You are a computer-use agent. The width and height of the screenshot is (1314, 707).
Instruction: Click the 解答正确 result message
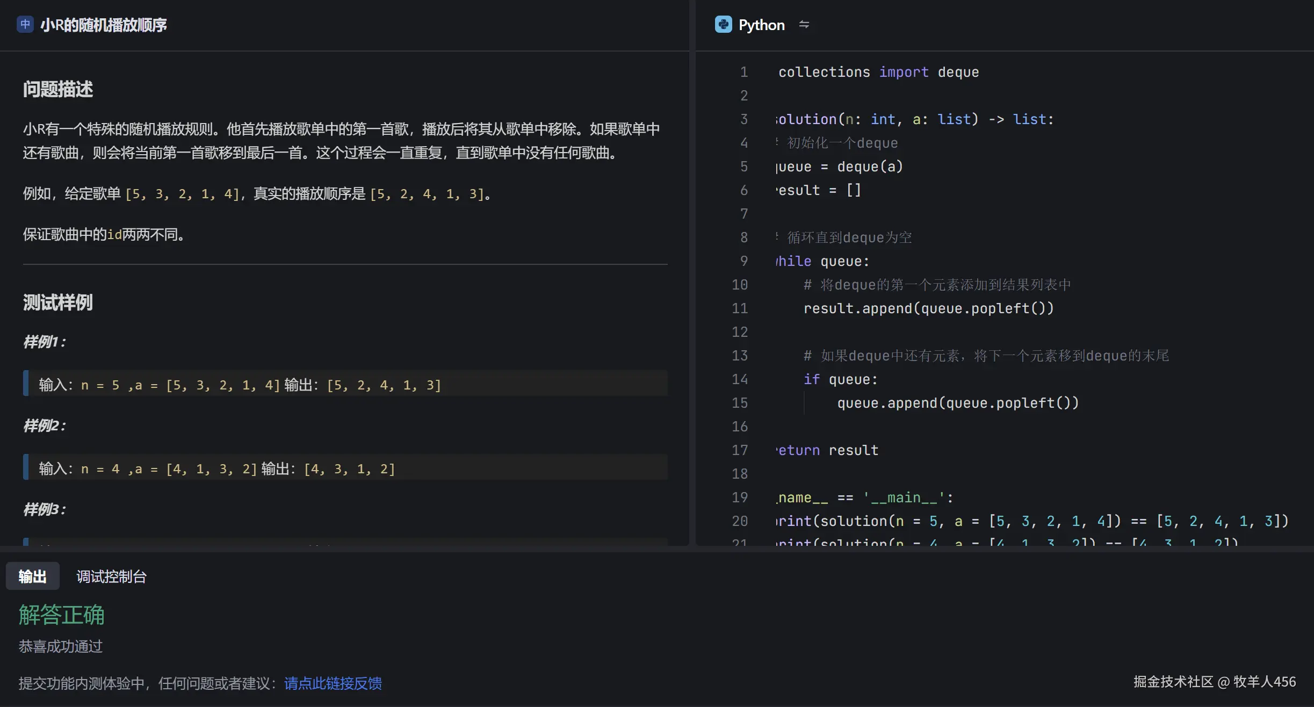(x=62, y=615)
